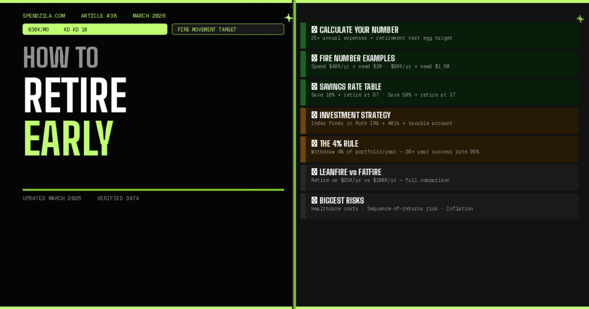Open the SPENDZILA.COM site link
Screen dimensions: 589x309
pos(44,16)
